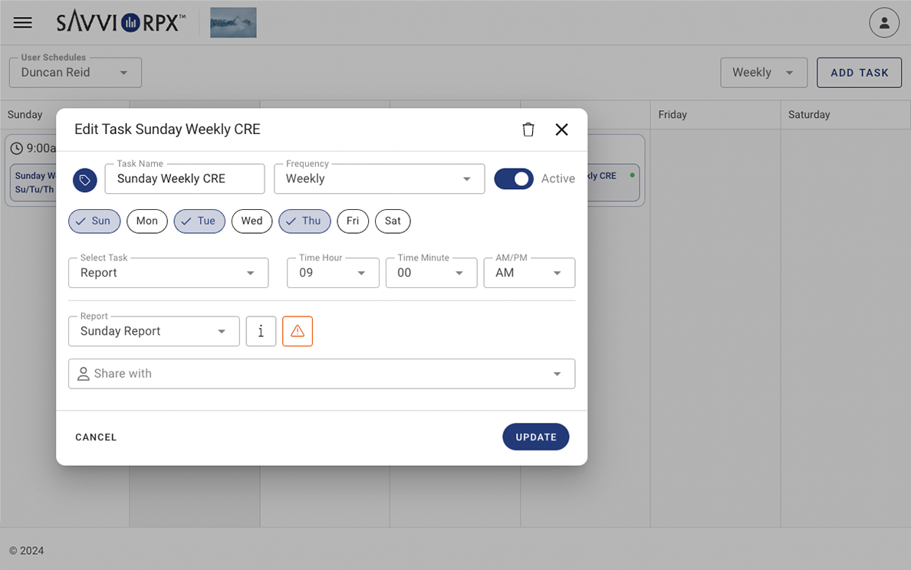
Task: Open the Frequency dropdown
Action: (466, 179)
